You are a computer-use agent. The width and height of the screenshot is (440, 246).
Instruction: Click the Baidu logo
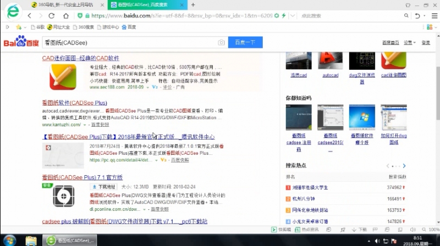click(21, 42)
